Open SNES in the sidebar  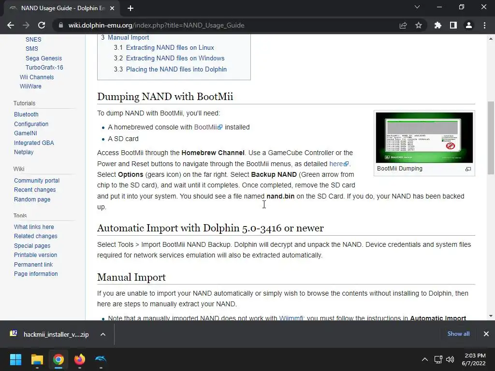(x=33, y=40)
